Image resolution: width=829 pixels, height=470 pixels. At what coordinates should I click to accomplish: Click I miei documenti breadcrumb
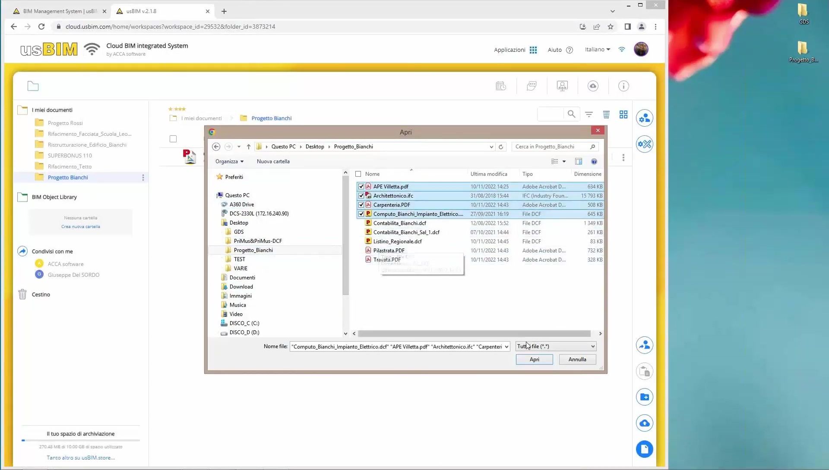(201, 118)
